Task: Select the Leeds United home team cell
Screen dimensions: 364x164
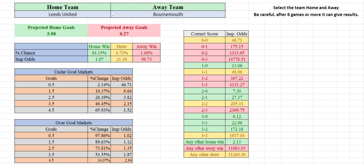Action: 63,15
